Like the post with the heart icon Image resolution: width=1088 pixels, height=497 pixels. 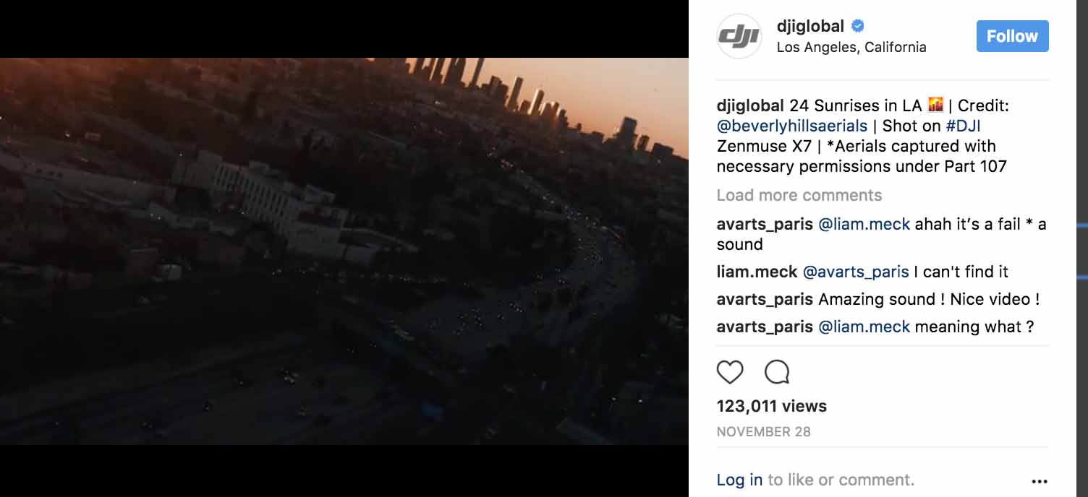[x=730, y=372]
